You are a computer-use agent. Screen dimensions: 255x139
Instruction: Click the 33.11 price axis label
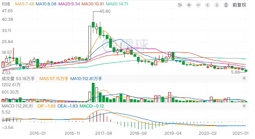(7, 30)
